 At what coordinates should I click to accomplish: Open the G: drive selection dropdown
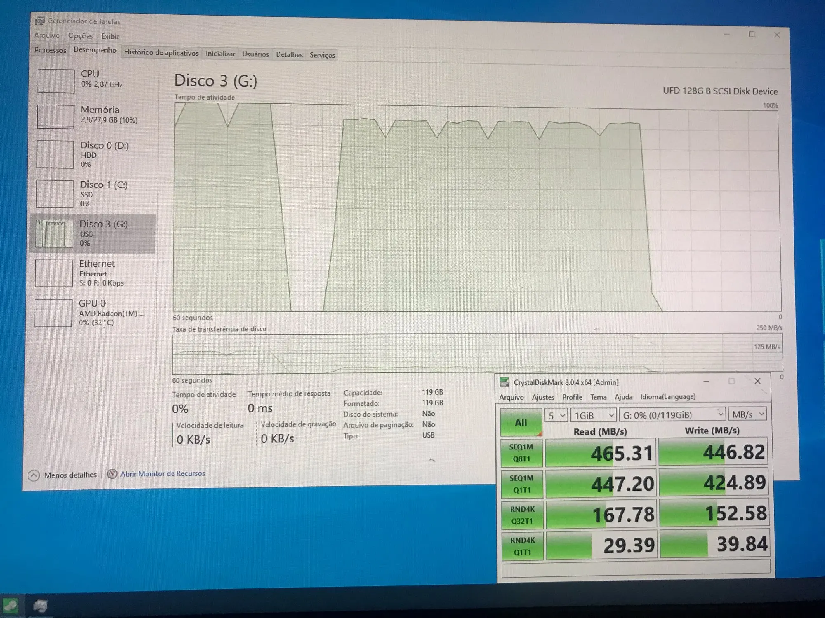672,415
